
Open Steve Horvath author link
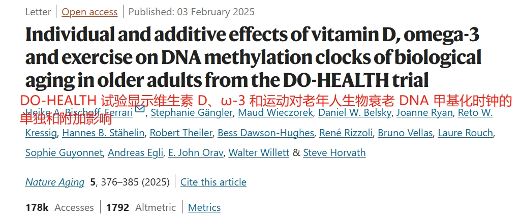(334, 153)
